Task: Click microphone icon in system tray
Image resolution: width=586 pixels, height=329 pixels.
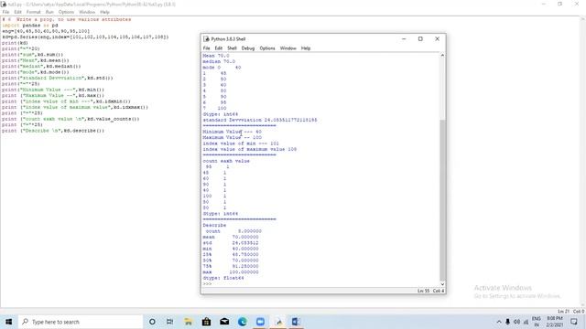Action: click(x=507, y=322)
